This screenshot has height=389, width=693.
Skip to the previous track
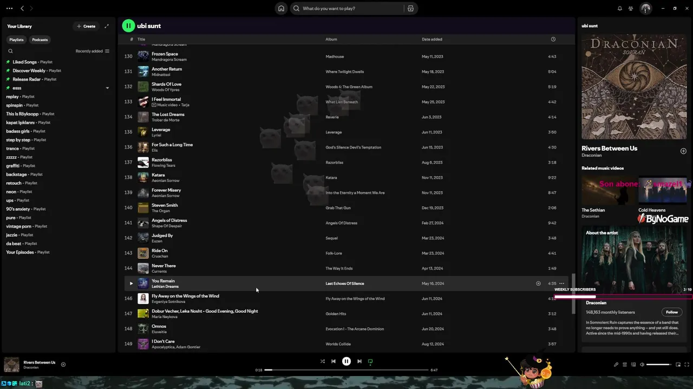[334, 361]
